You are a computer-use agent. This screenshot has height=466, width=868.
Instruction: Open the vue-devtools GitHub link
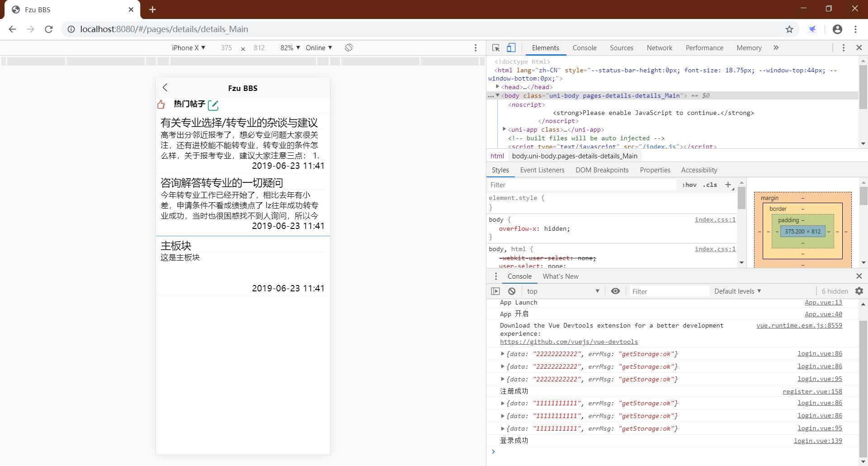(569, 342)
